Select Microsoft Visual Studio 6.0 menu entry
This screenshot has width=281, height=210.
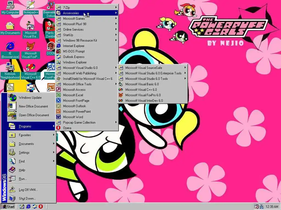[87, 68]
